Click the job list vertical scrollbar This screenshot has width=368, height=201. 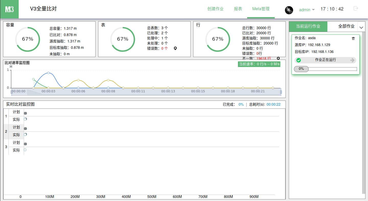coord(364,113)
